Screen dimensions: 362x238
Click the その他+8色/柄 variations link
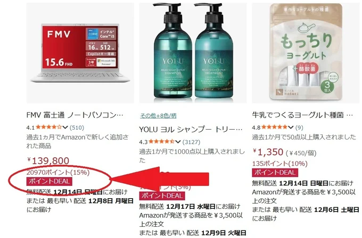(x=158, y=116)
